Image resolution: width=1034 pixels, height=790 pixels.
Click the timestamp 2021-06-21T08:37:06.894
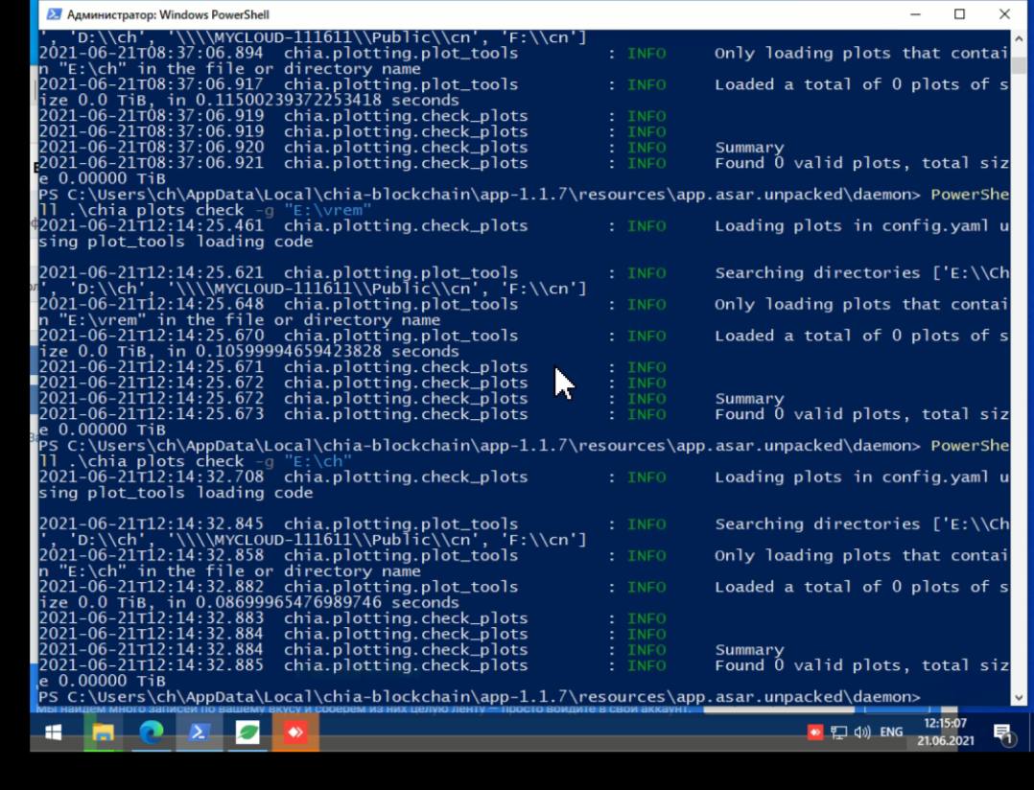151,53
